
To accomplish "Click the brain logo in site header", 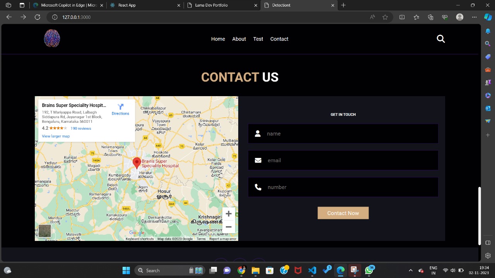I will (x=52, y=38).
